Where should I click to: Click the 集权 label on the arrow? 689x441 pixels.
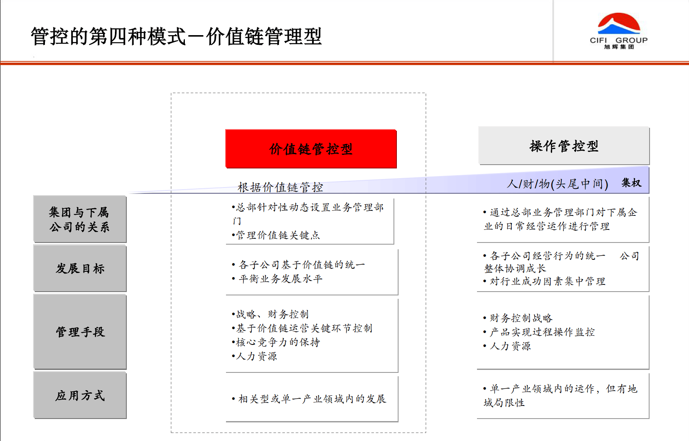click(x=631, y=183)
